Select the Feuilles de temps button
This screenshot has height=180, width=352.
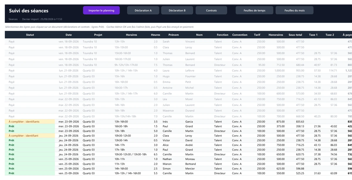click(255, 10)
